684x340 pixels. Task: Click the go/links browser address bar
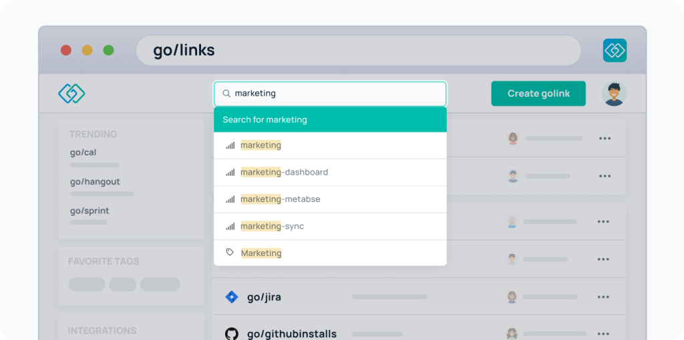tap(359, 51)
